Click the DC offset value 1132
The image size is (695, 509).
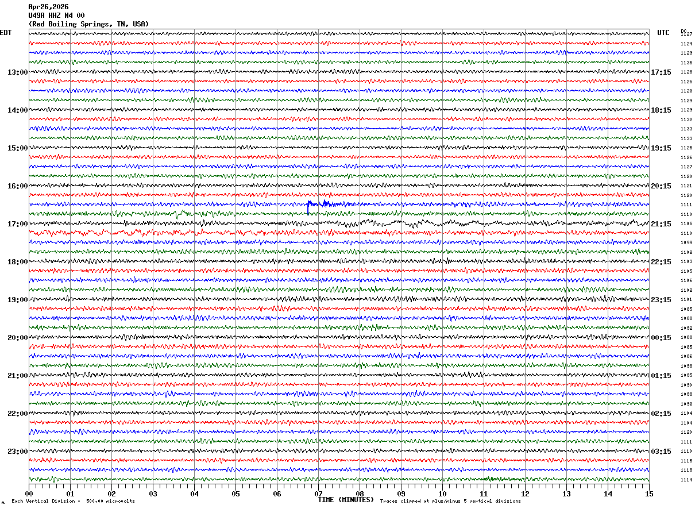686,119
